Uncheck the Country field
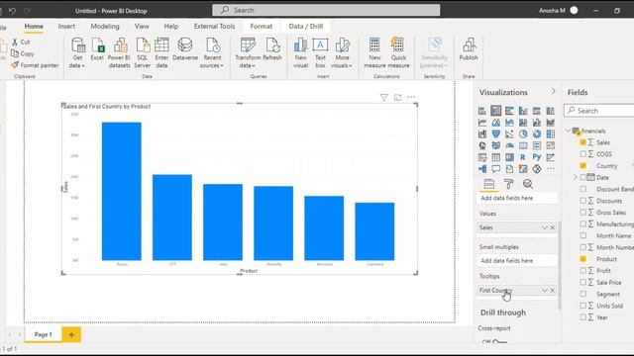Image resolution: width=634 pixels, height=356 pixels. 583,165
